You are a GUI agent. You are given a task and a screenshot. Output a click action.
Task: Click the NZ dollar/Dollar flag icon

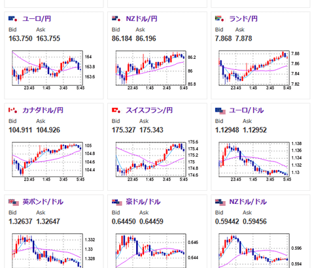point(220,203)
